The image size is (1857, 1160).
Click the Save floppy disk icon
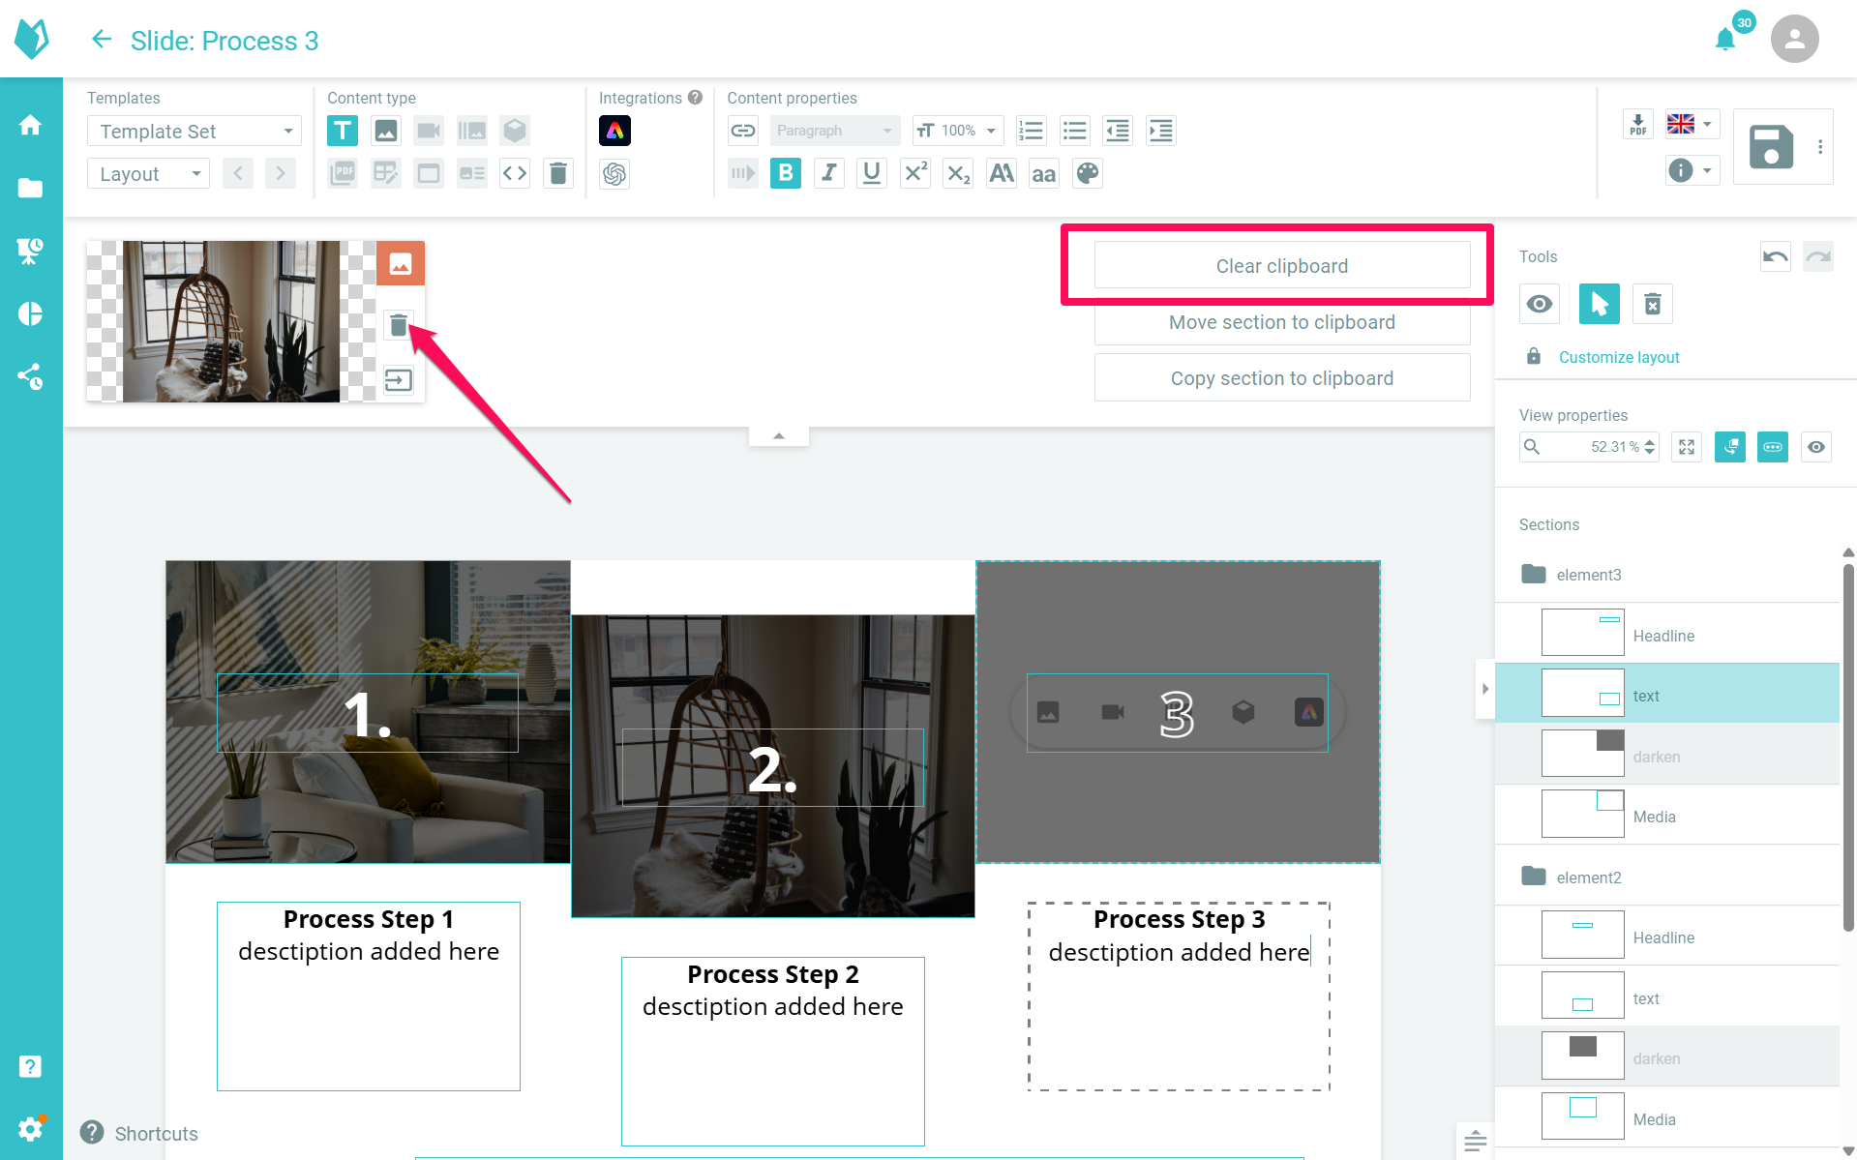tap(1771, 147)
